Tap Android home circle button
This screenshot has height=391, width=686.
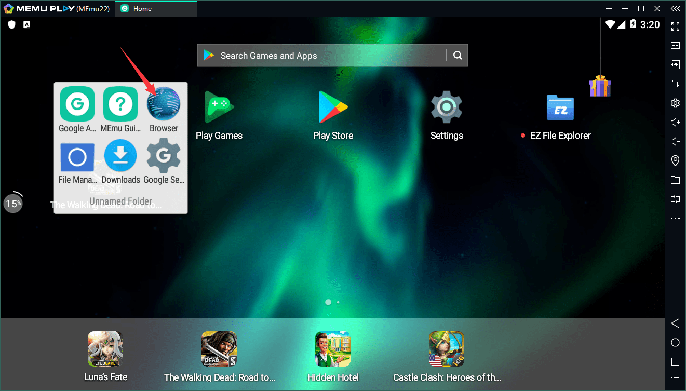pos(675,342)
